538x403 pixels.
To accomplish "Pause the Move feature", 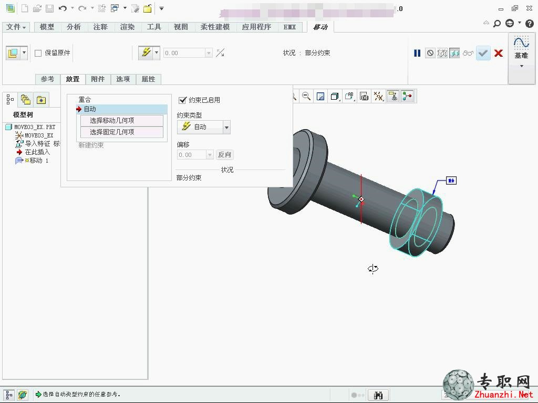I will (x=417, y=53).
